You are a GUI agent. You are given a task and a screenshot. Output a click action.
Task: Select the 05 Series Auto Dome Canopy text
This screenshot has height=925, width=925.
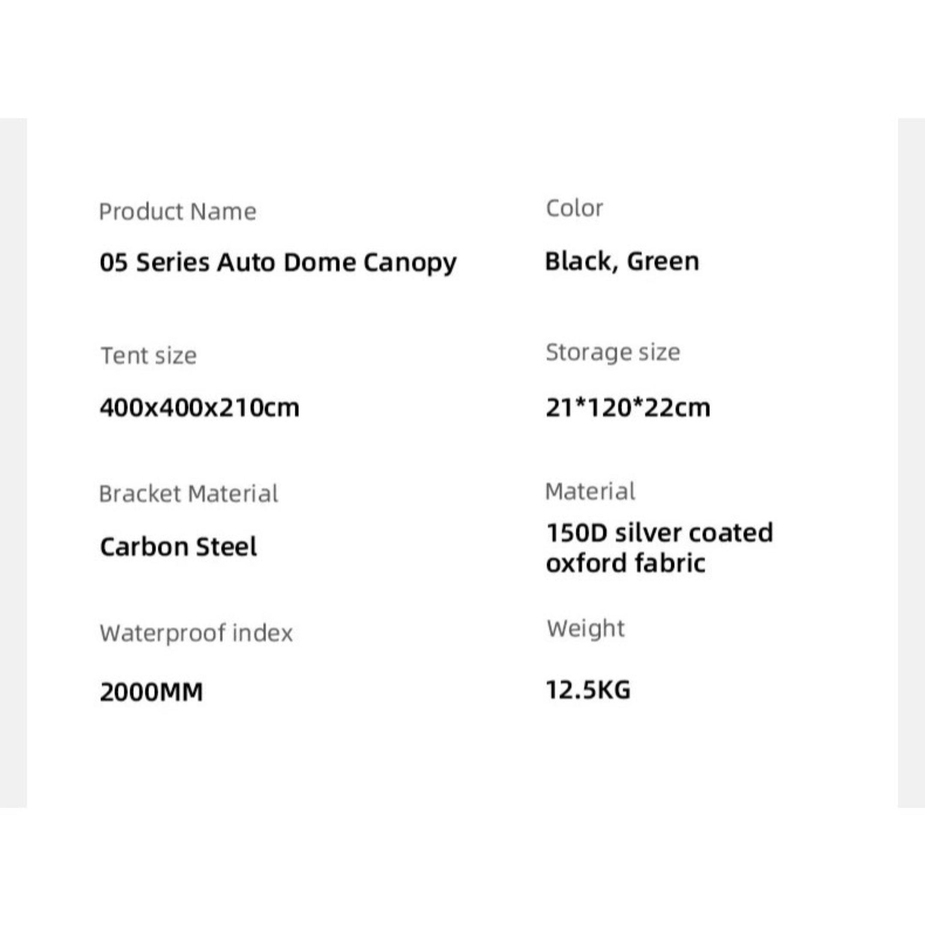(277, 263)
